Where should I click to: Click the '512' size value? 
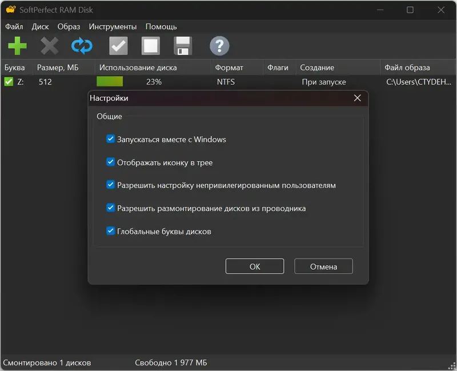point(45,82)
